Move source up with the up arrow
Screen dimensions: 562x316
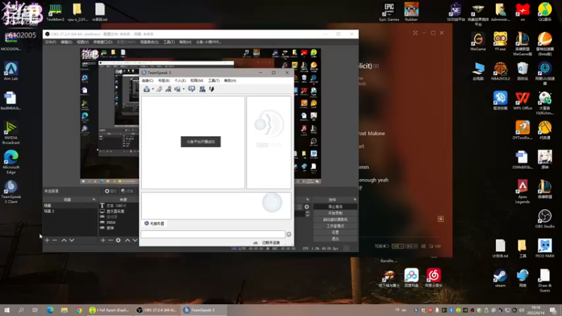tap(127, 240)
